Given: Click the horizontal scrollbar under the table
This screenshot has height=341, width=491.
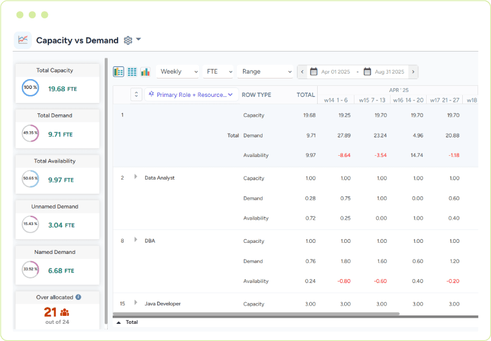Looking at the screenshot, I should pos(256,313).
